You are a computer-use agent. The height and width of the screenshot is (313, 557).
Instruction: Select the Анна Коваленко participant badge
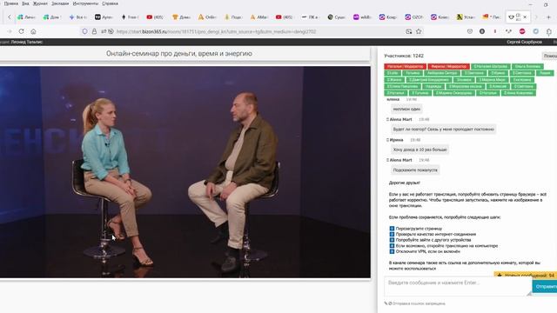[x=519, y=93]
